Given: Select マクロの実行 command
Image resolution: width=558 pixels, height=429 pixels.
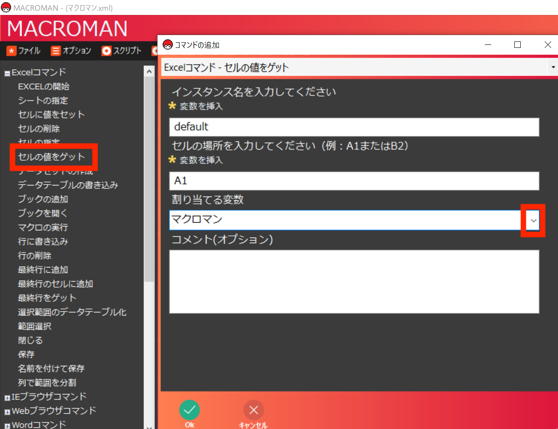Looking at the screenshot, I should [43, 227].
